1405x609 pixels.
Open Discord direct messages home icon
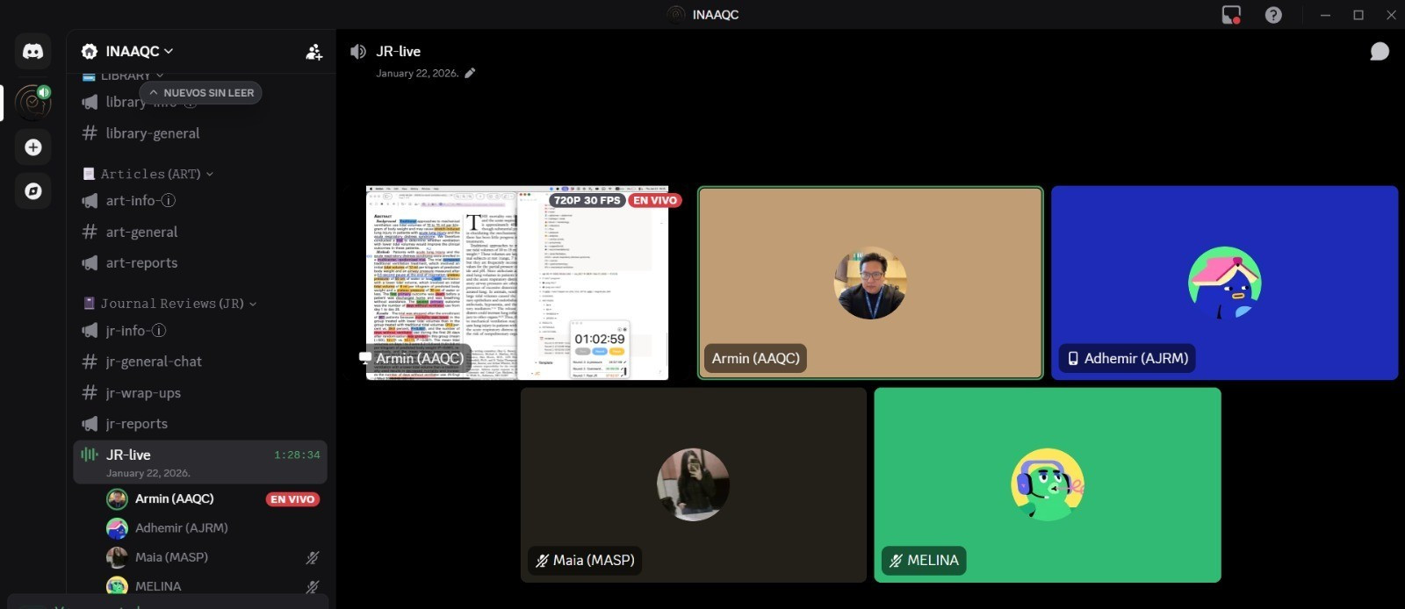coord(32,51)
